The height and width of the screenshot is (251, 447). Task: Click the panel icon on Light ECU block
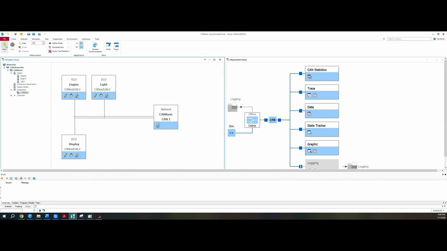tap(107, 96)
